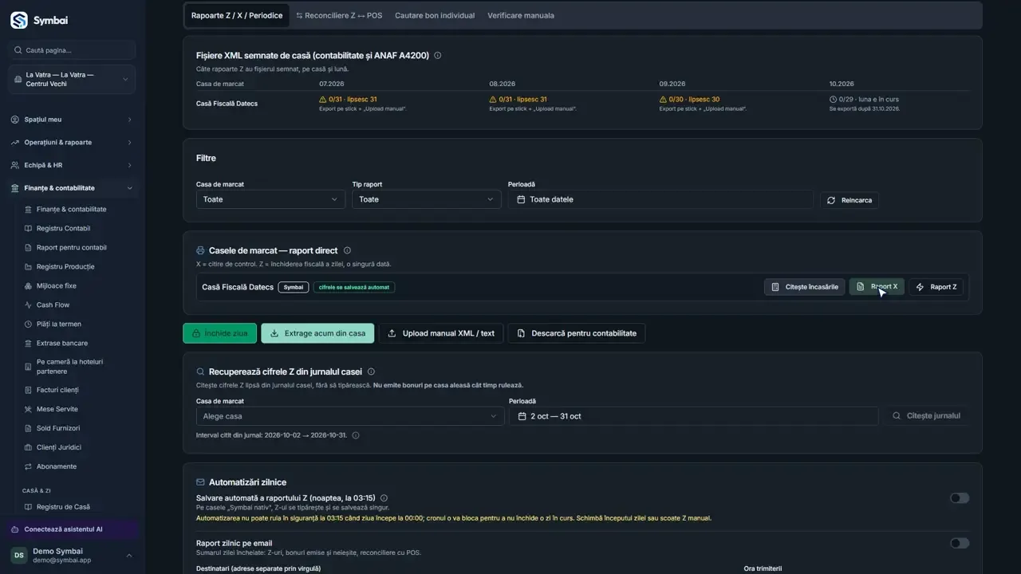Image resolution: width=1021 pixels, height=574 pixels.
Task: Click the Închide ziua button
Action: 220,333
